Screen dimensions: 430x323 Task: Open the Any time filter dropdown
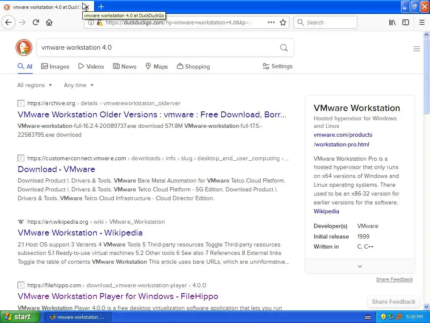pyautogui.click(x=79, y=85)
